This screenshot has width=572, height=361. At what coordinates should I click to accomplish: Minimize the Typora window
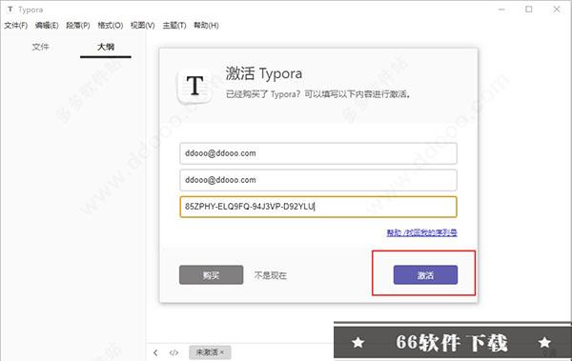pos(501,10)
